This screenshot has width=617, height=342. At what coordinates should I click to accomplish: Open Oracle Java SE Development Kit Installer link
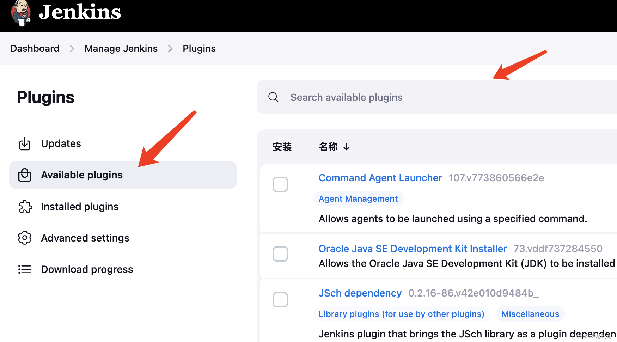413,249
